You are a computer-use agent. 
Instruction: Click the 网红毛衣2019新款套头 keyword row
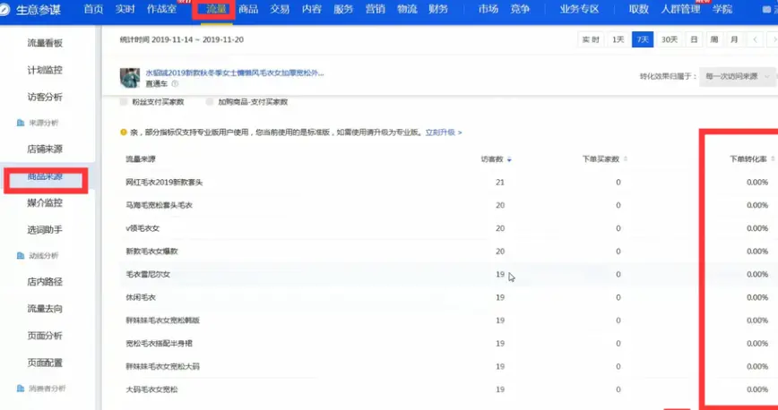pos(164,183)
